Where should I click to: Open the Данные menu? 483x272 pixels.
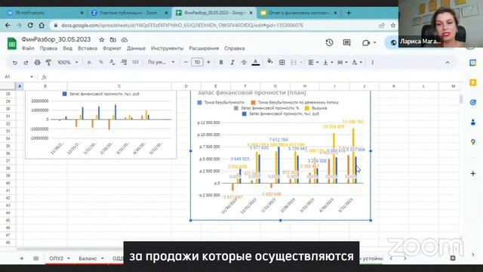point(136,48)
